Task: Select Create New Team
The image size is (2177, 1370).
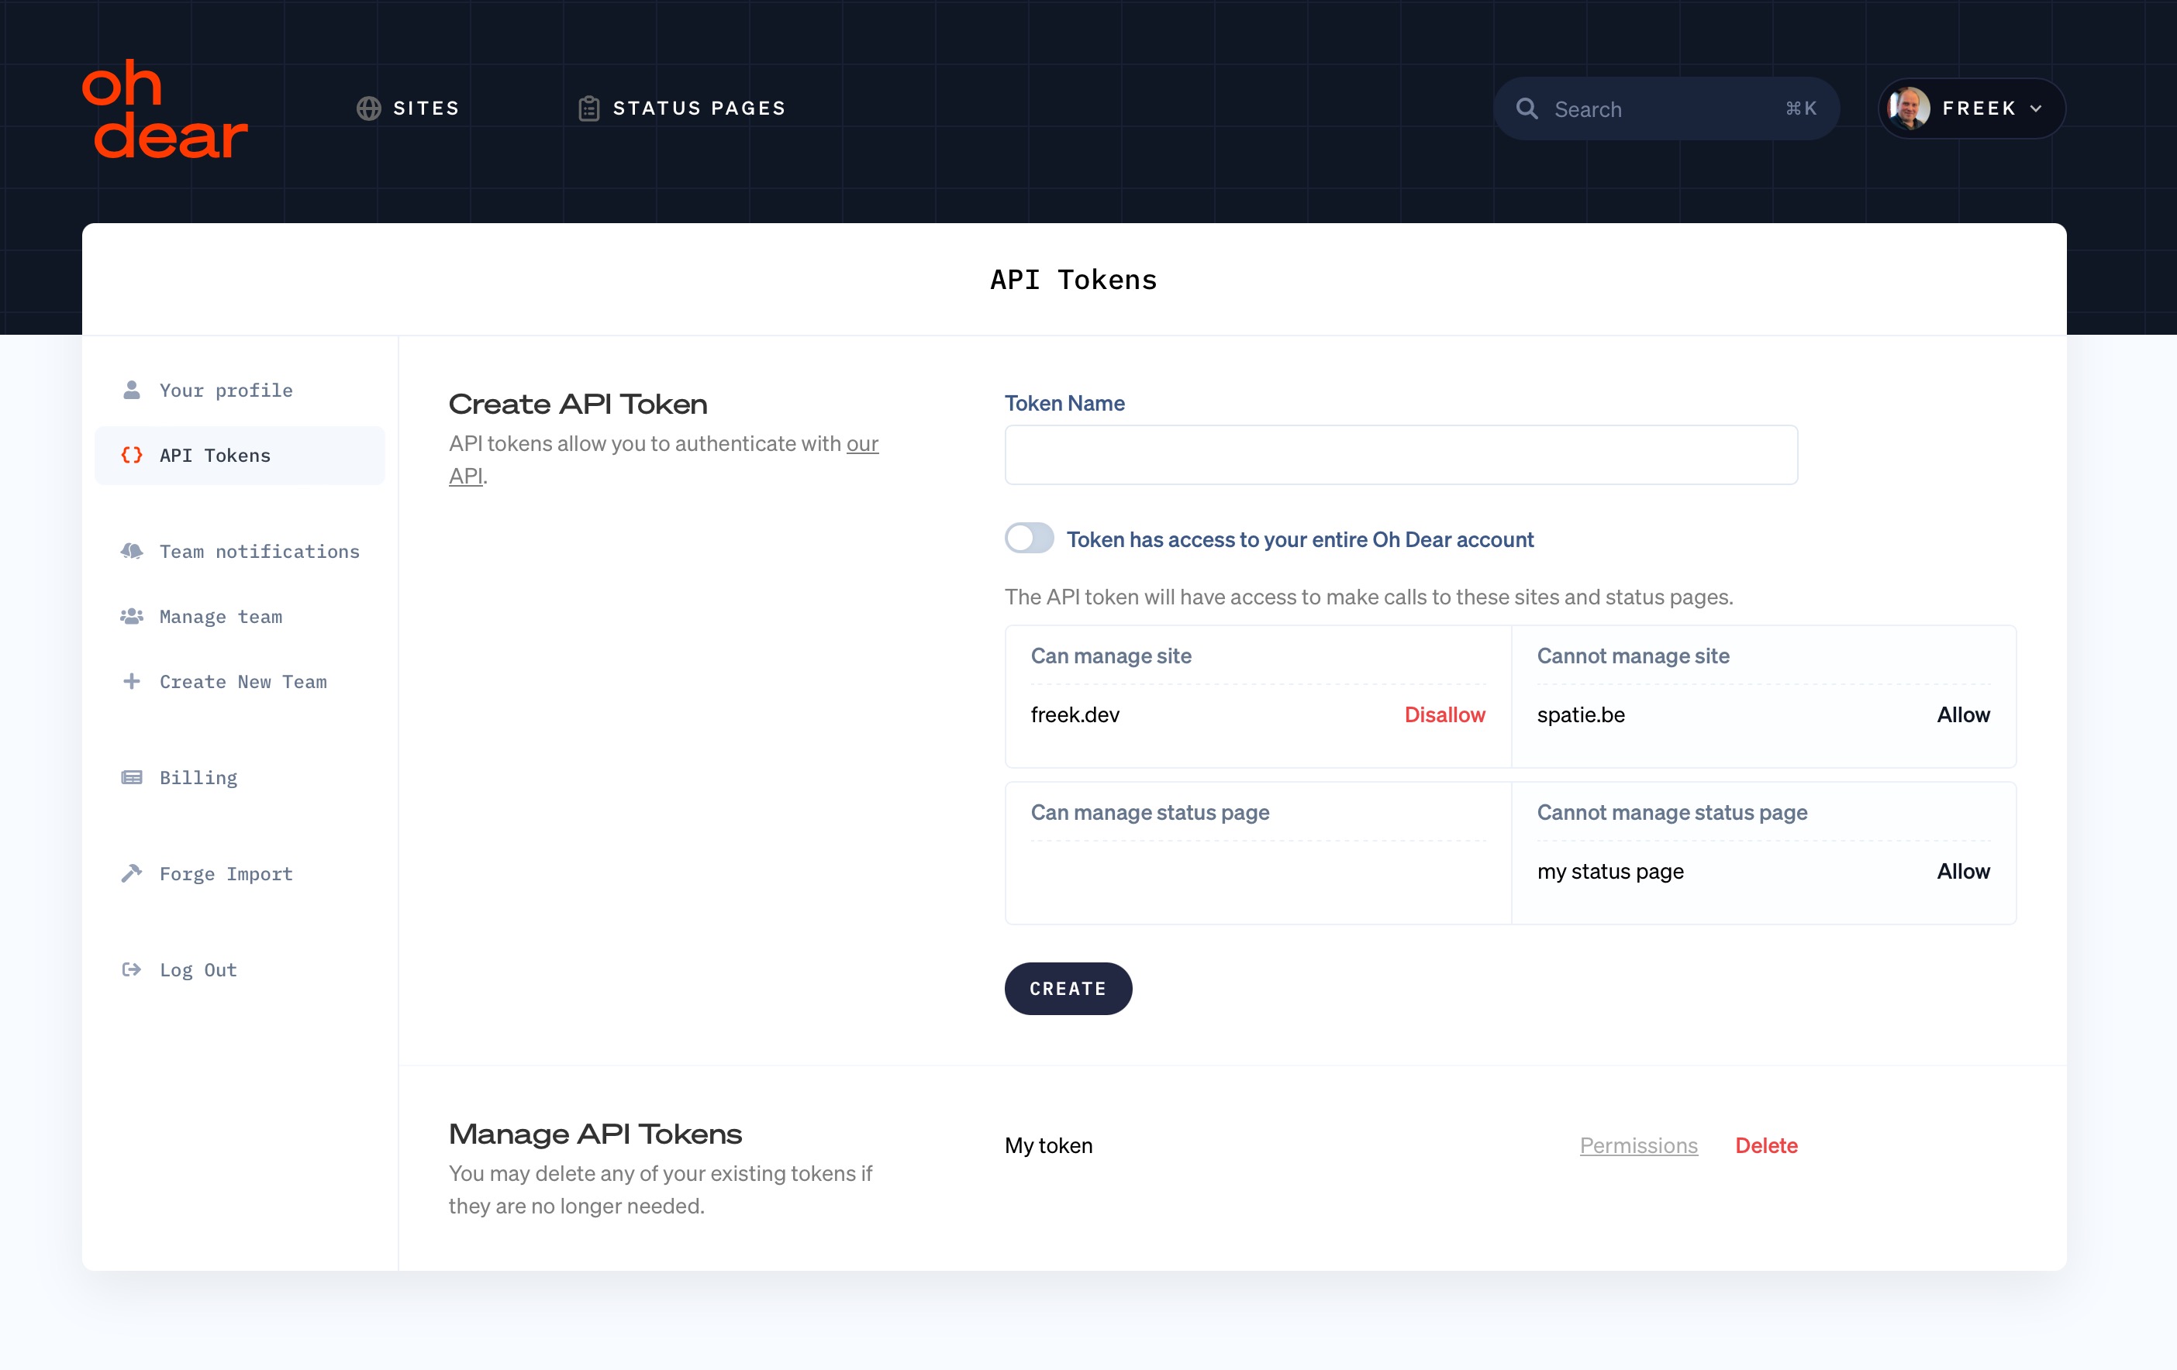Action: click(x=240, y=681)
